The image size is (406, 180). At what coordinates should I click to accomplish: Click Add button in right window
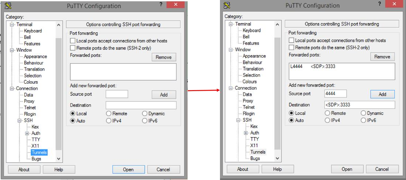382,94
